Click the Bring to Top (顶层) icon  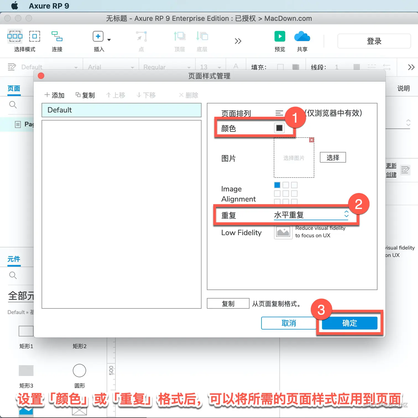[179, 36]
